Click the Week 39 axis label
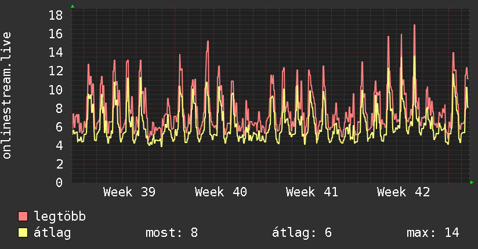Image resolution: width=478 pixels, height=249 pixels. 129,192
